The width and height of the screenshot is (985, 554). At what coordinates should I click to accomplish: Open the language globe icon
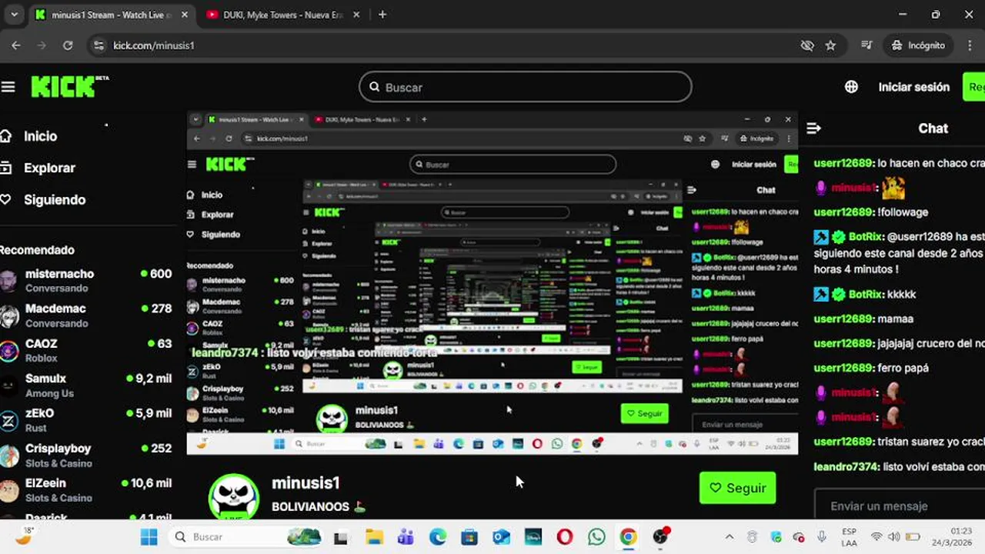(x=851, y=87)
